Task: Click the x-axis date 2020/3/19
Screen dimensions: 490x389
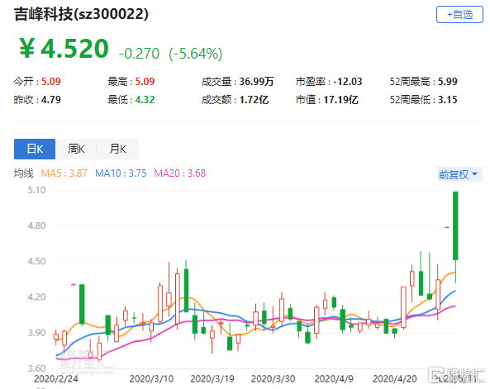Action: (212, 379)
